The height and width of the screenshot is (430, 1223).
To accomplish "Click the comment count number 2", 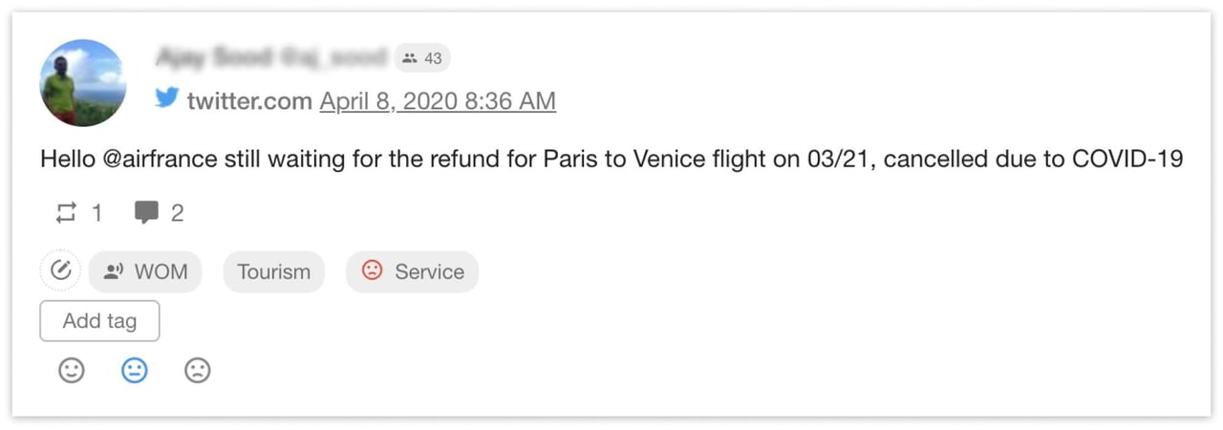I will tap(177, 213).
